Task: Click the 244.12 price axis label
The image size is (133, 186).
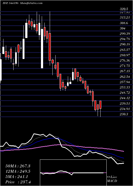Action: point(125,98)
